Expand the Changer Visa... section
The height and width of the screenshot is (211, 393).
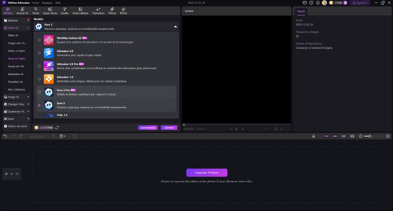point(17,104)
